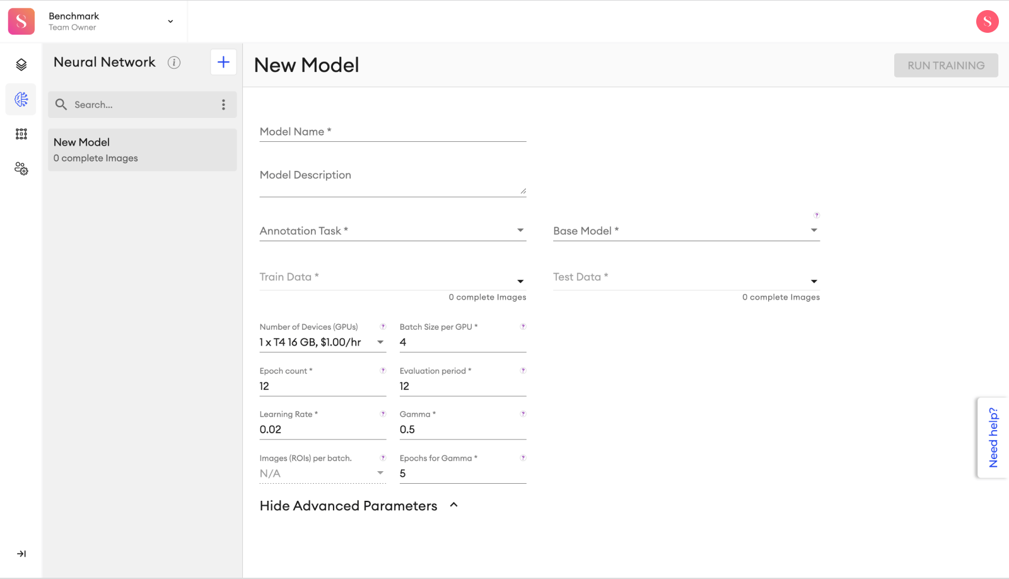Image resolution: width=1009 pixels, height=579 pixels.
Task: Open the Benchmark team switcher
Action: click(170, 21)
